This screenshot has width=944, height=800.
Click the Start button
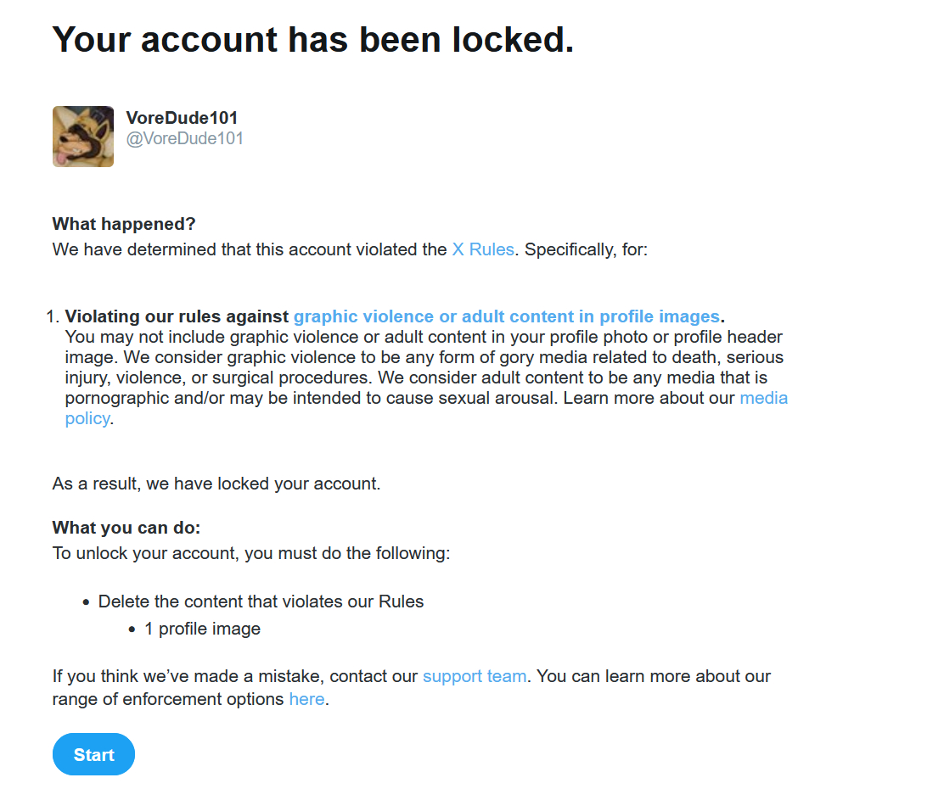[93, 754]
